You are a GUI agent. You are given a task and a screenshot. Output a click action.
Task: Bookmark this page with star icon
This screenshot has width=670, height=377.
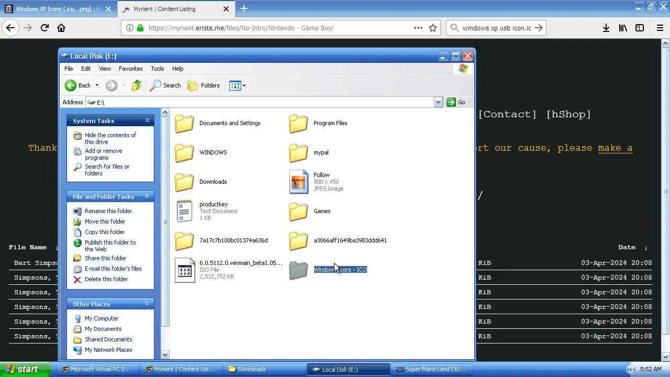tap(433, 28)
